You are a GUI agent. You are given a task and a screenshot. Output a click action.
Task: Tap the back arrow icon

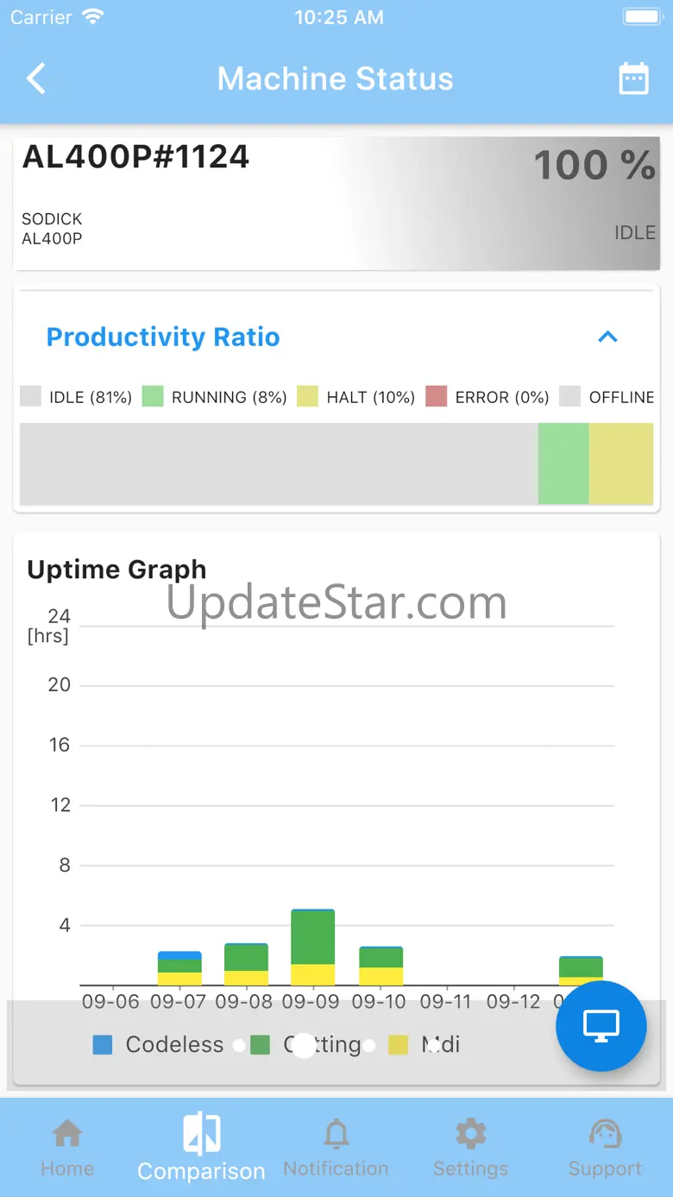[35, 79]
